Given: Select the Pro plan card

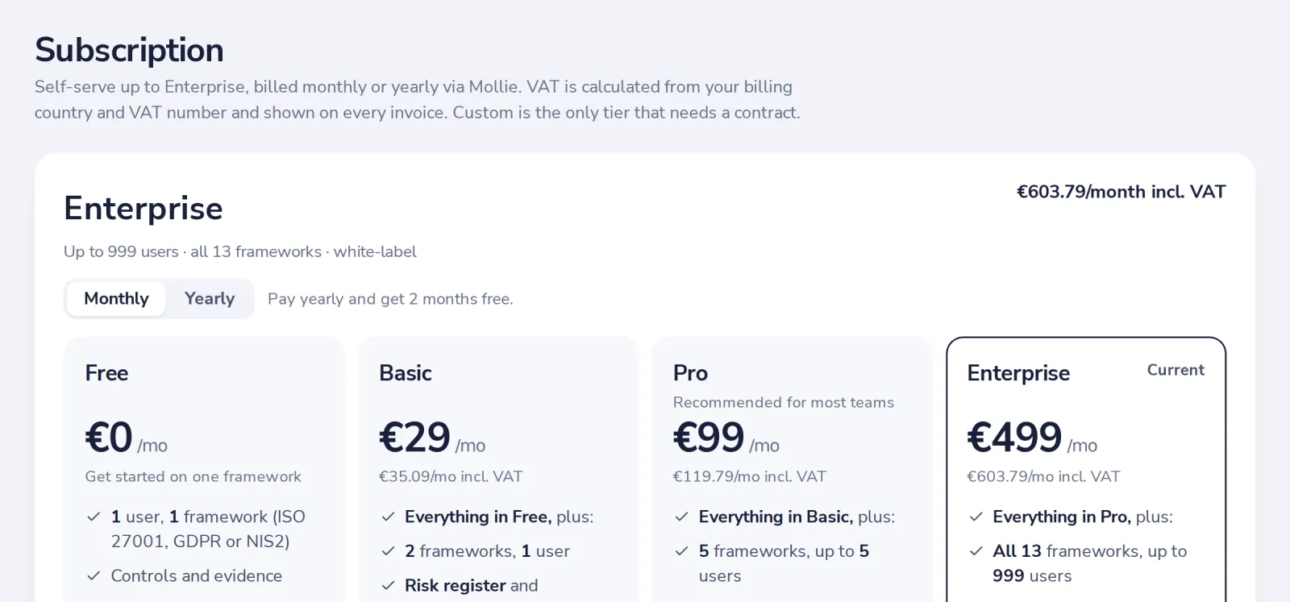Looking at the screenshot, I should point(792,469).
